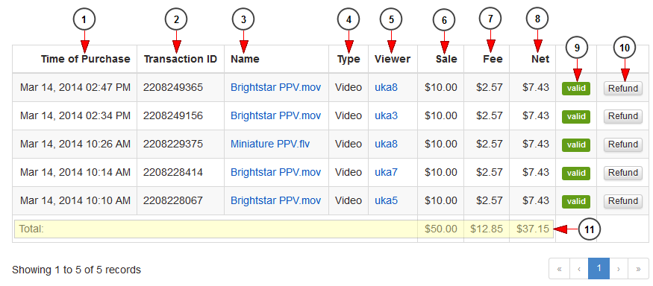
Task: Sort by Time of Purchase column header
Action: (85, 60)
